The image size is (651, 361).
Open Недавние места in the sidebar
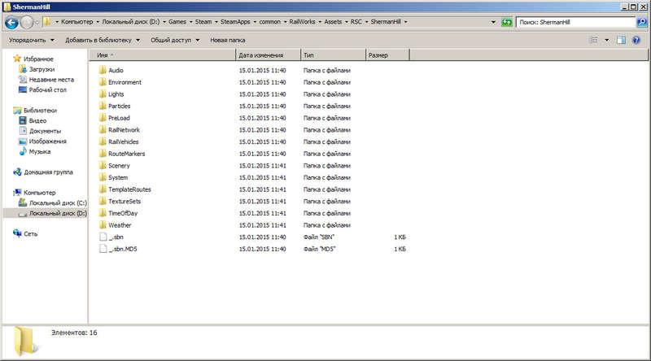[51, 80]
